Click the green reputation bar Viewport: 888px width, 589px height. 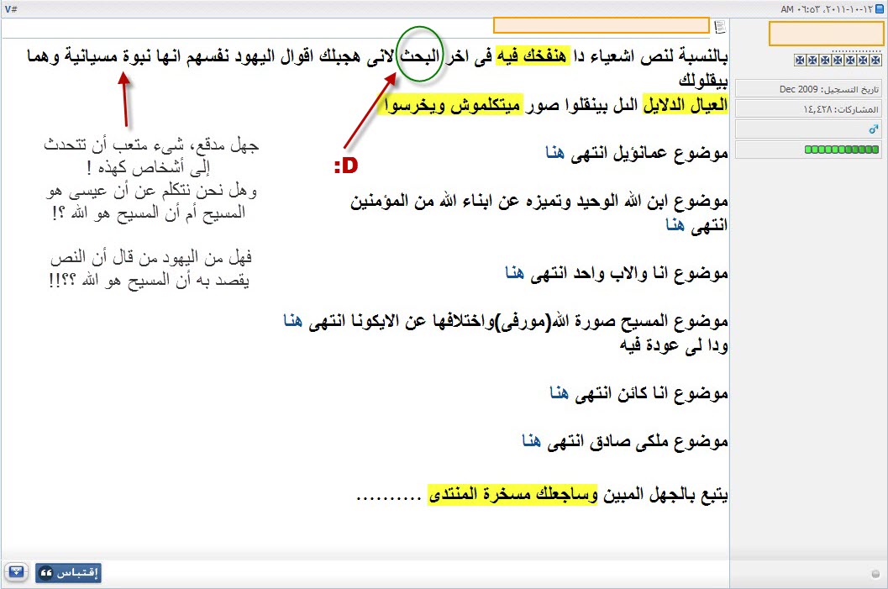pos(841,150)
